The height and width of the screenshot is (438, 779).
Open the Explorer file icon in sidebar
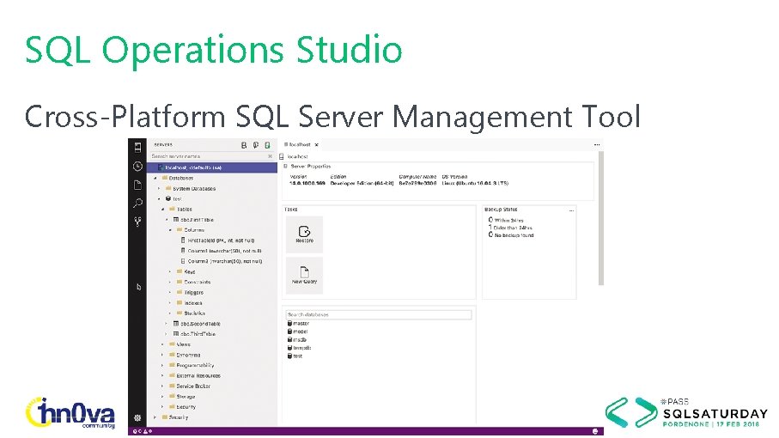[137, 185]
